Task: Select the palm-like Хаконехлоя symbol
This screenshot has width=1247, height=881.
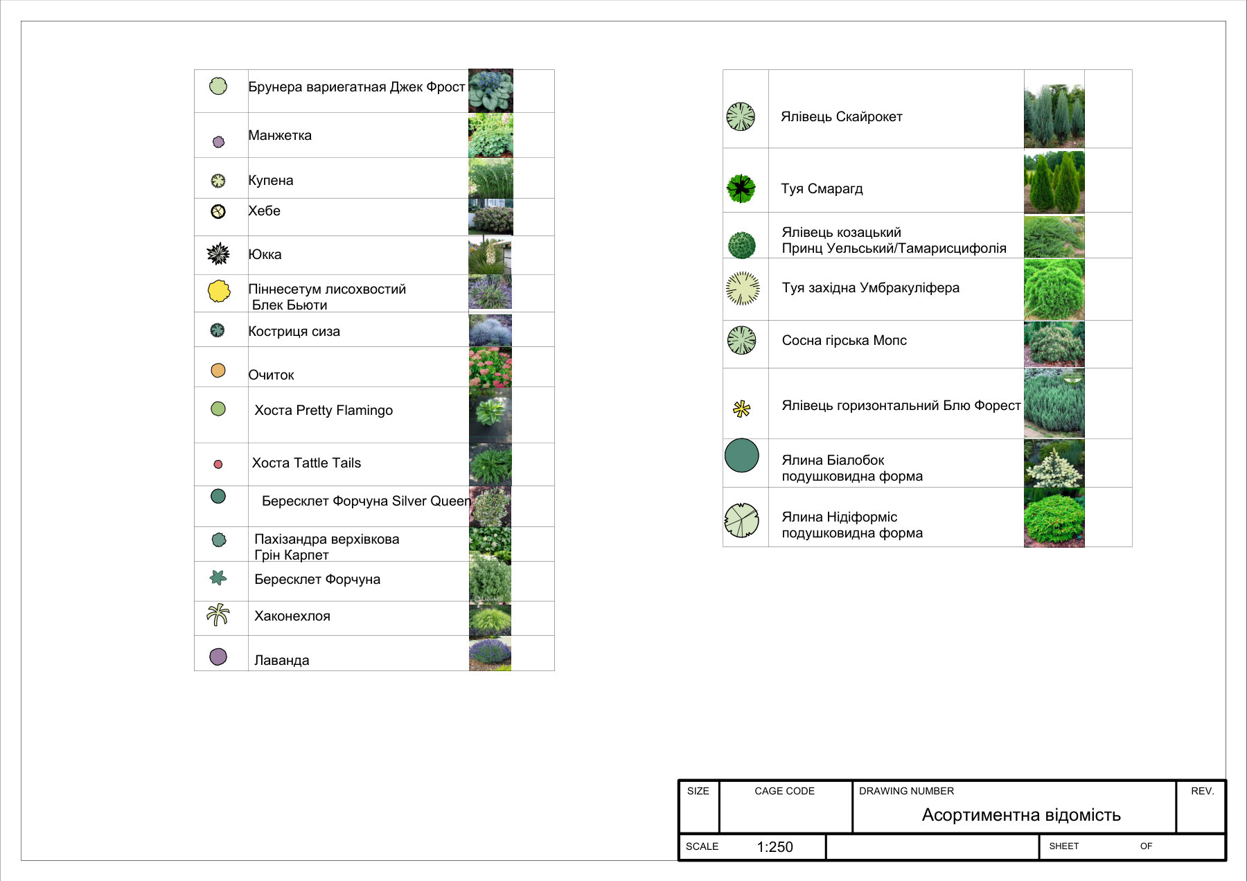Action: click(218, 614)
